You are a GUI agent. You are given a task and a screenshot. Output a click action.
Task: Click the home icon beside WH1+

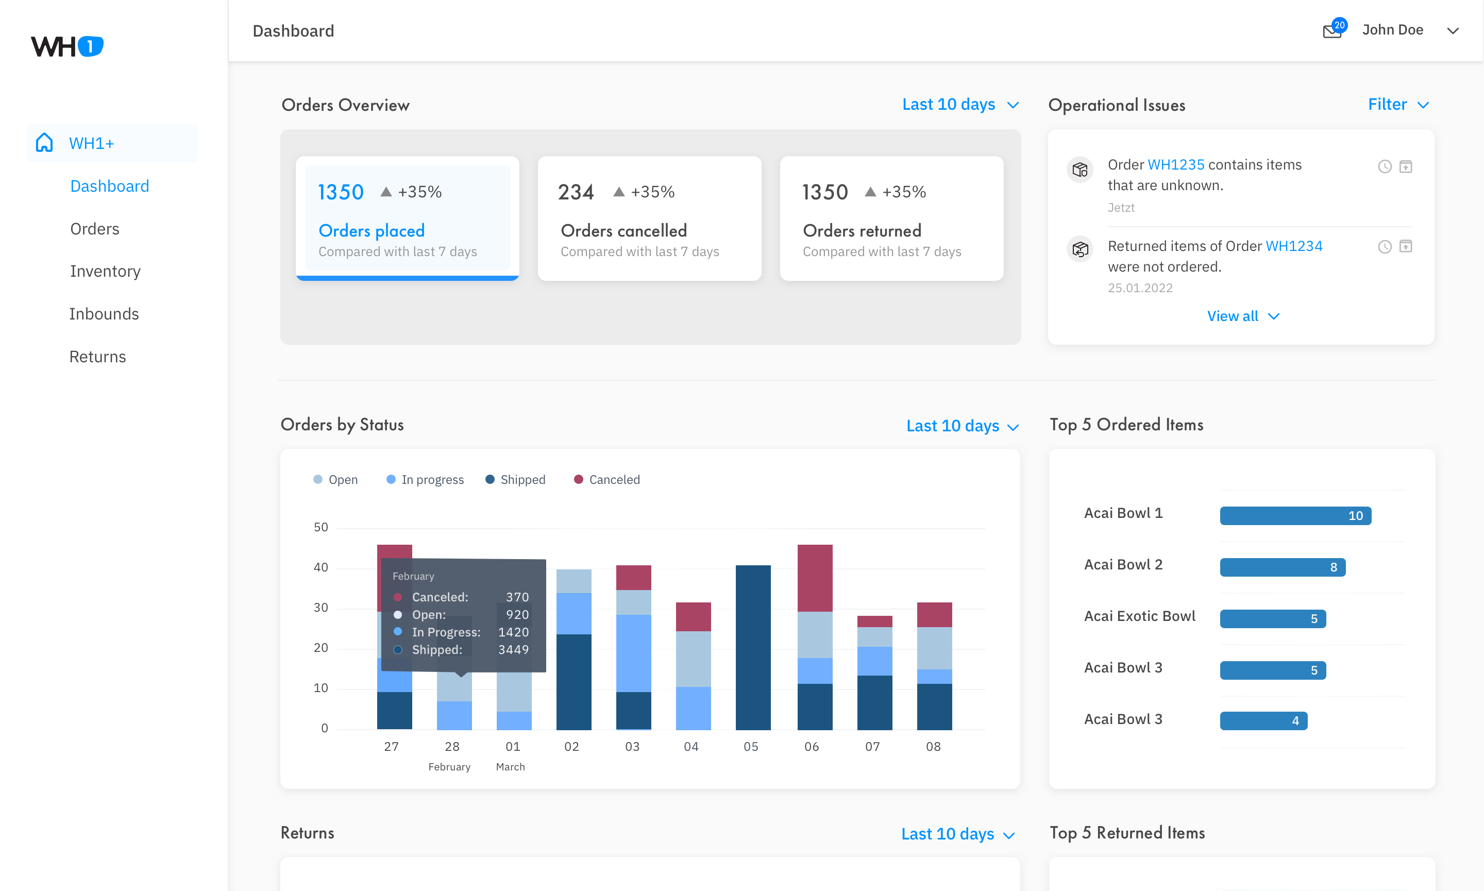point(44,143)
